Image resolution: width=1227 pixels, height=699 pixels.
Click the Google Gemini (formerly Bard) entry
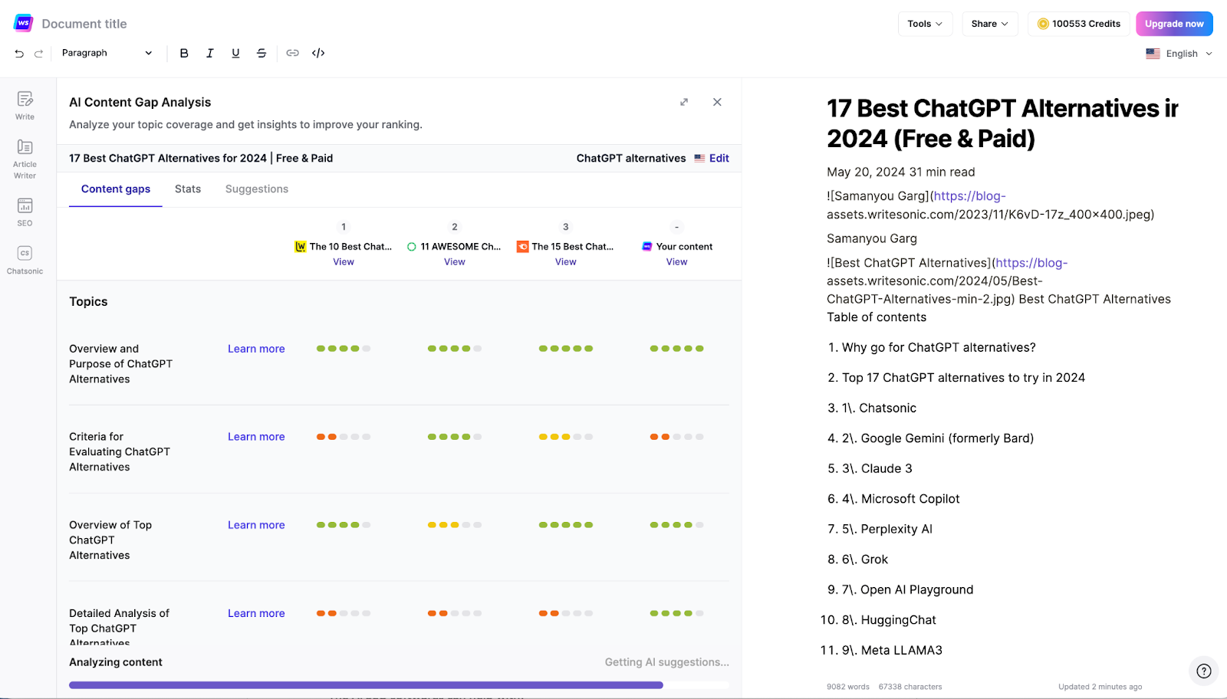[x=938, y=438]
